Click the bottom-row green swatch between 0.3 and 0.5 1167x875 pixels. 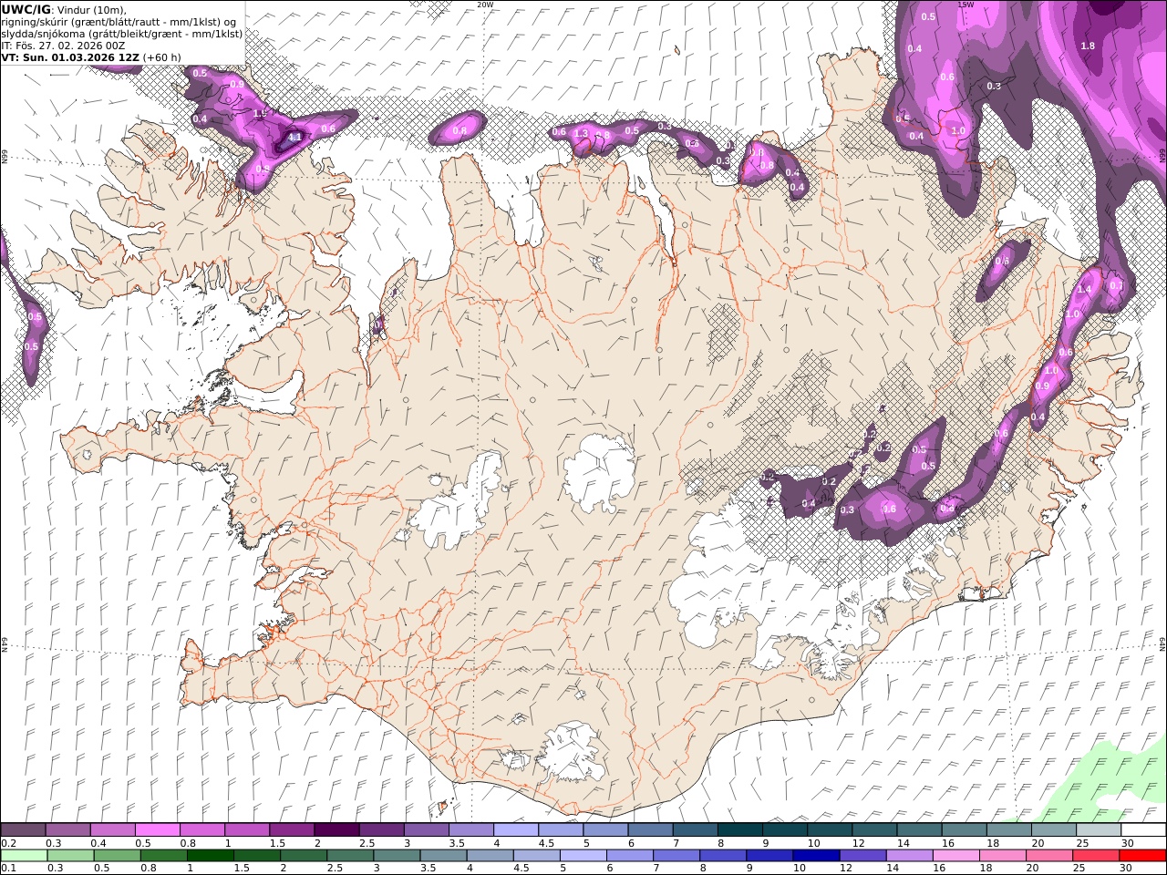71,855
